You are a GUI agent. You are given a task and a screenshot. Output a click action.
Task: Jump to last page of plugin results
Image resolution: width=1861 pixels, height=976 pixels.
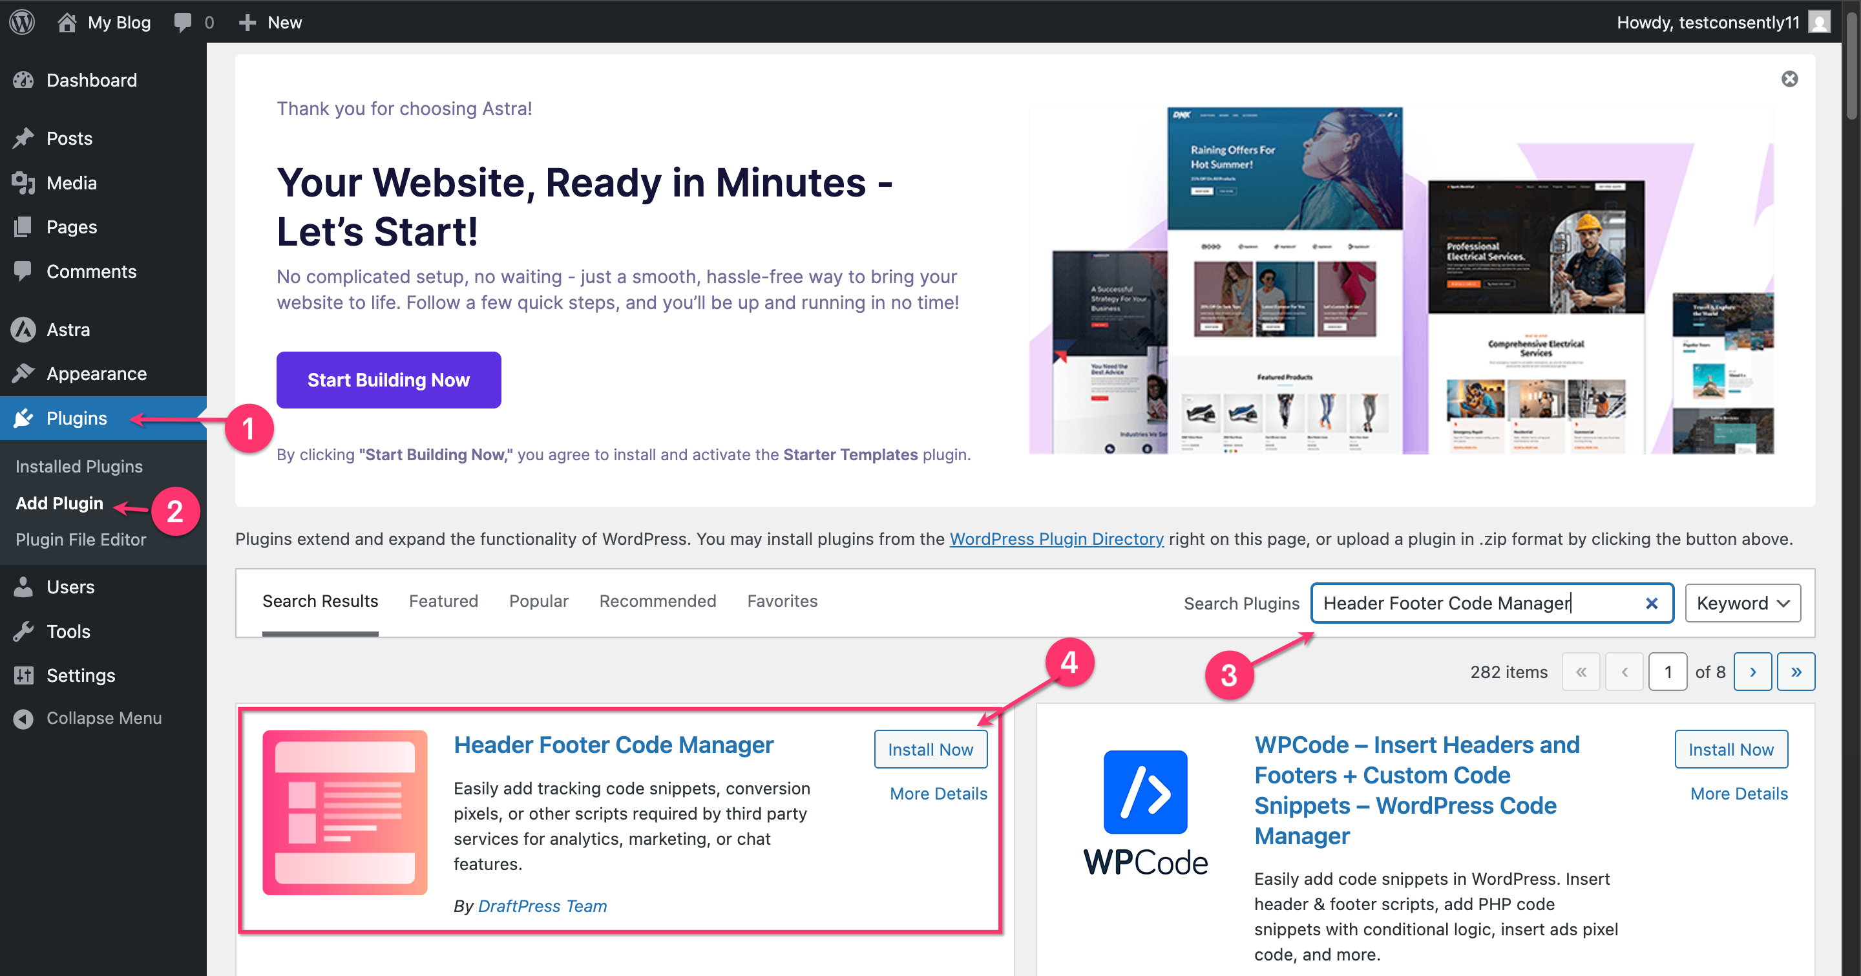pyautogui.click(x=1795, y=672)
